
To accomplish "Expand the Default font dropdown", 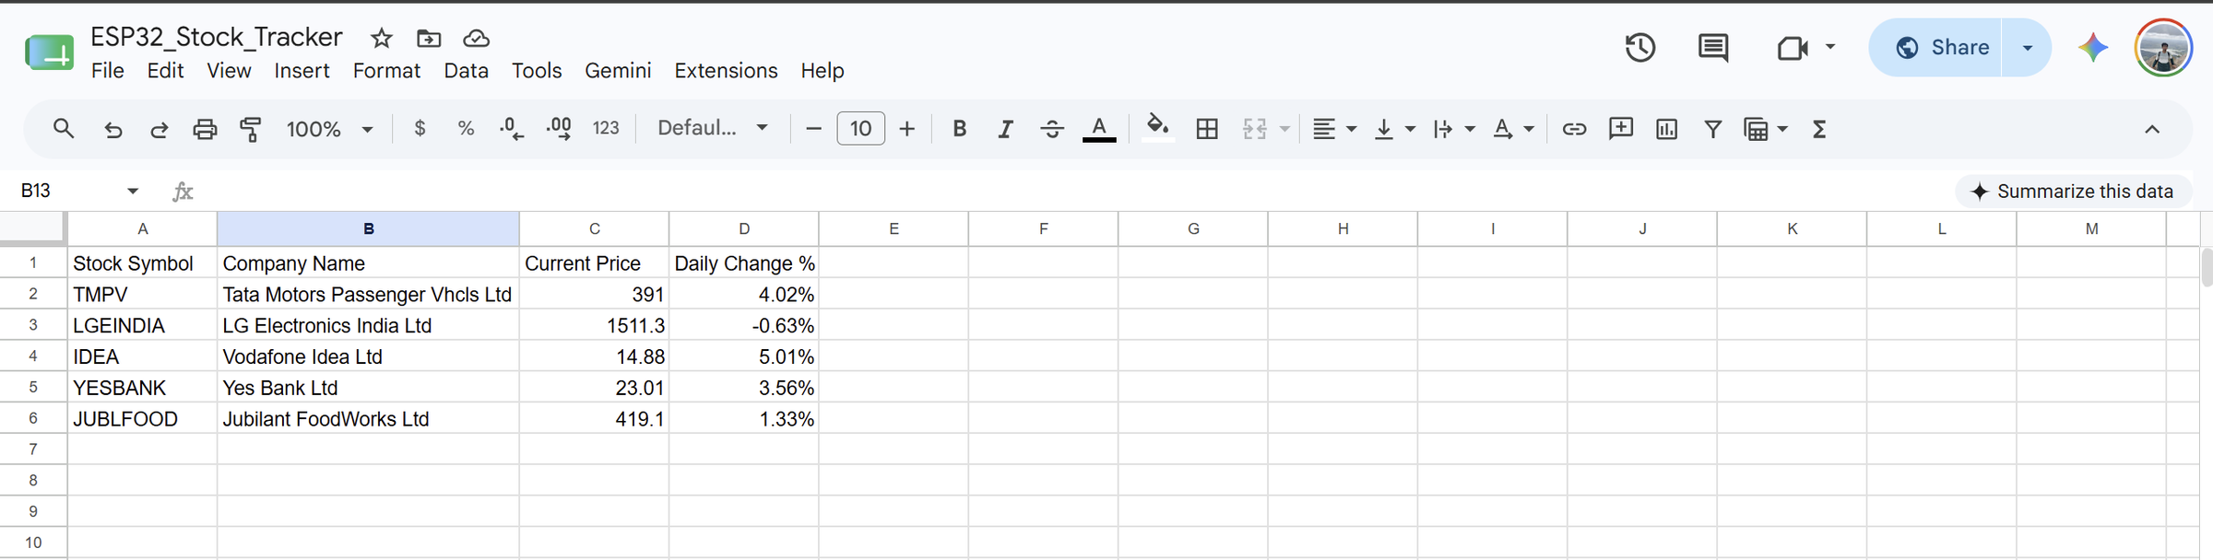I will pyautogui.click(x=713, y=128).
